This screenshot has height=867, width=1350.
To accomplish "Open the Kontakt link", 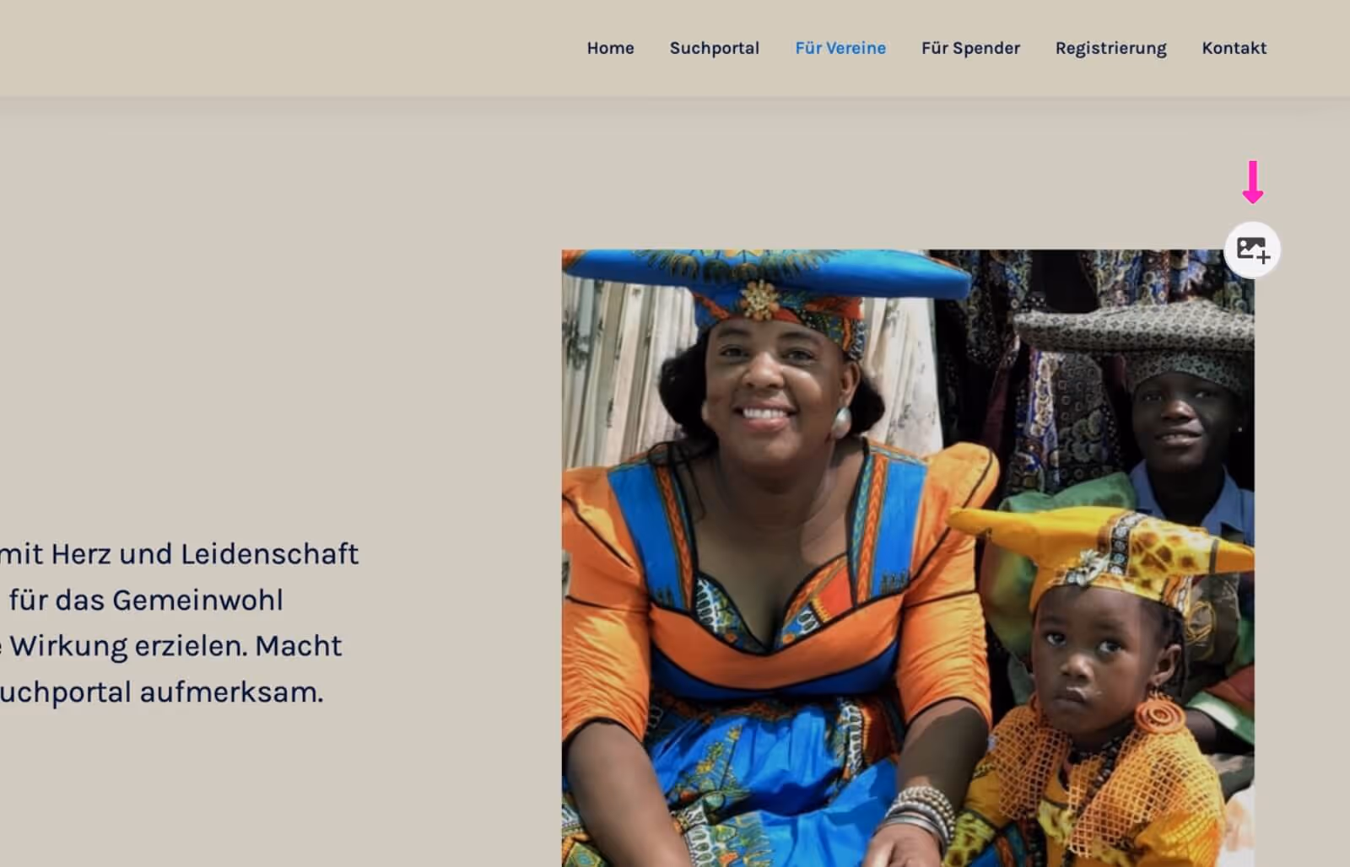I will click(x=1234, y=48).
